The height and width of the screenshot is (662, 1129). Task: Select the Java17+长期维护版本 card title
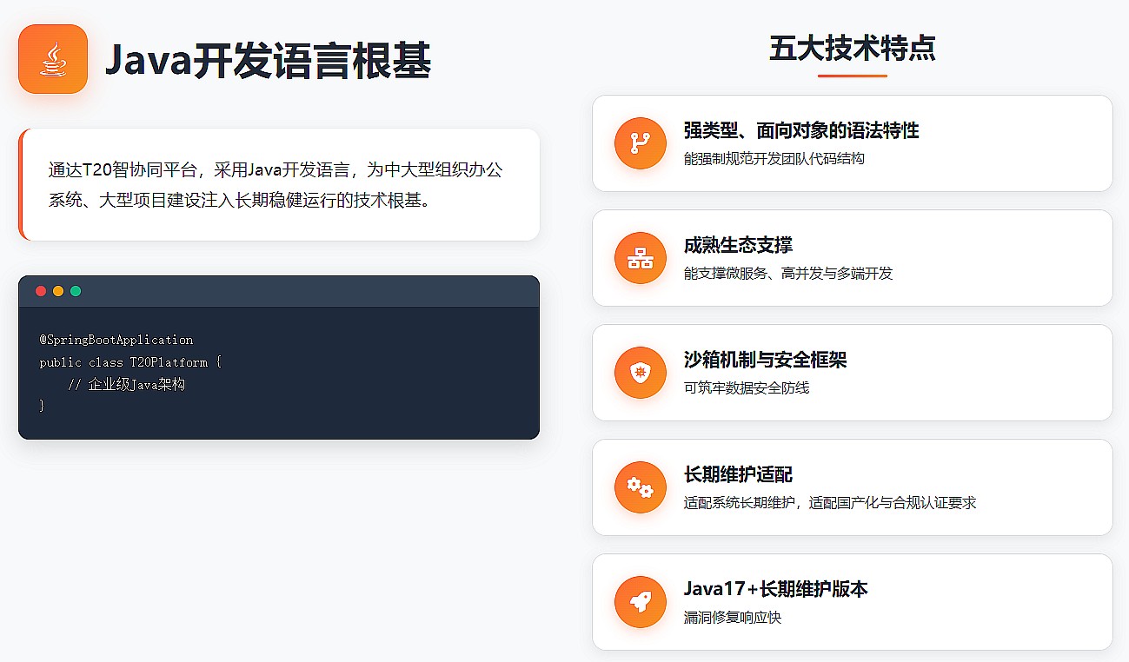click(775, 589)
